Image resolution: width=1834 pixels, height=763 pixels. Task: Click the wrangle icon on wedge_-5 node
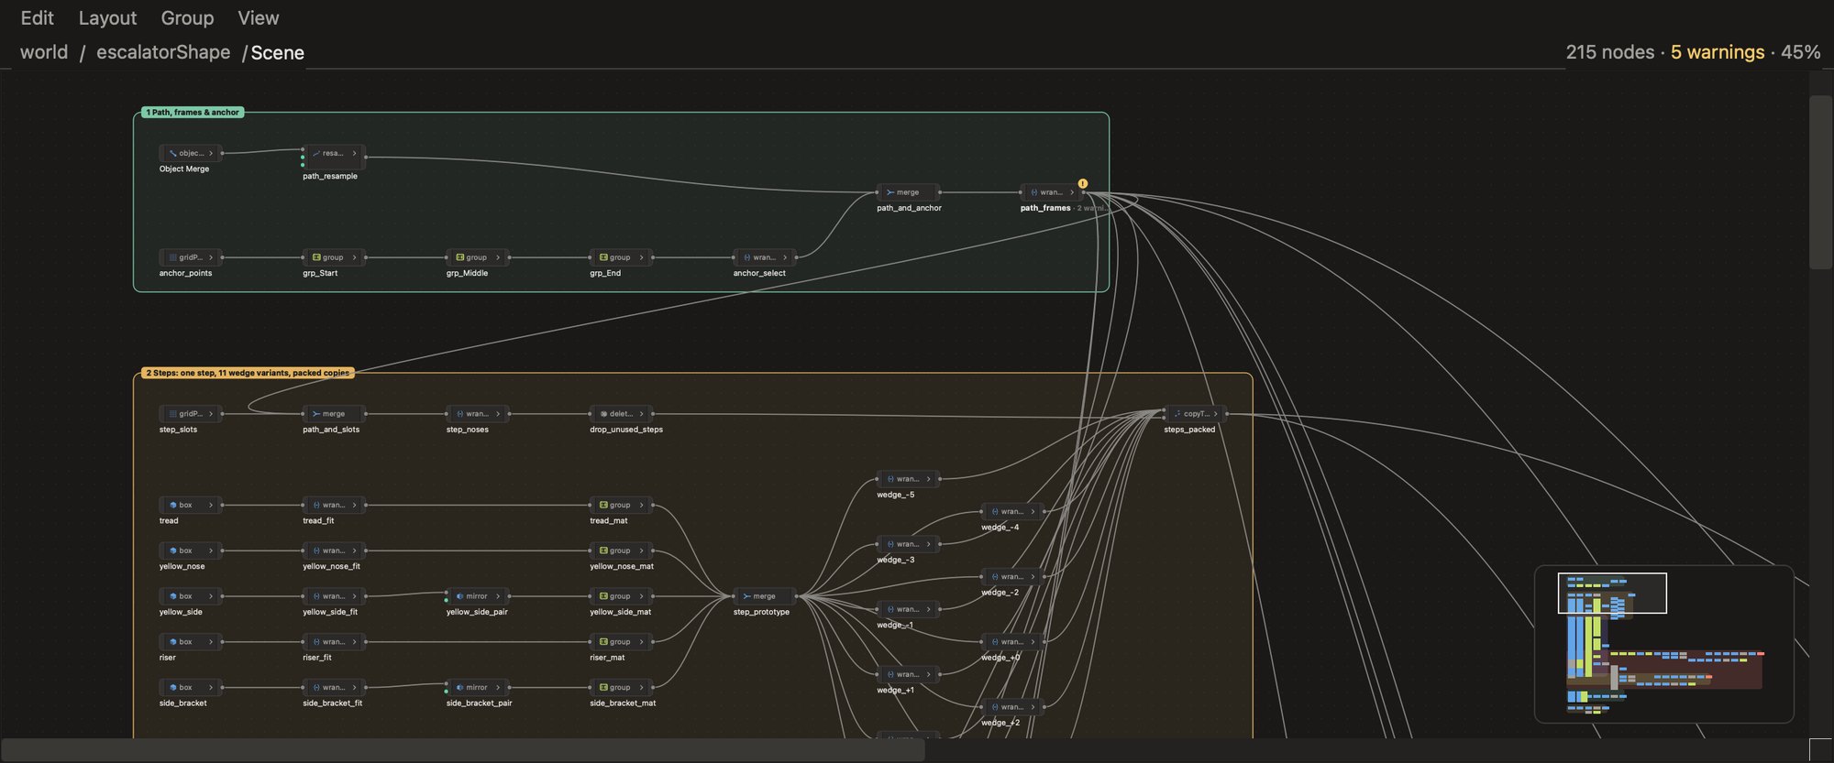(890, 479)
